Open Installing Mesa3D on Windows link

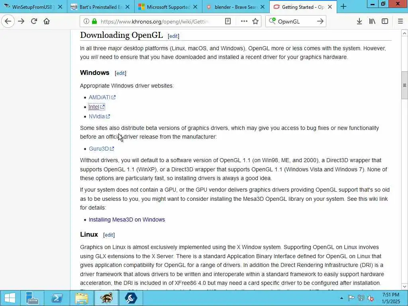pos(127,220)
